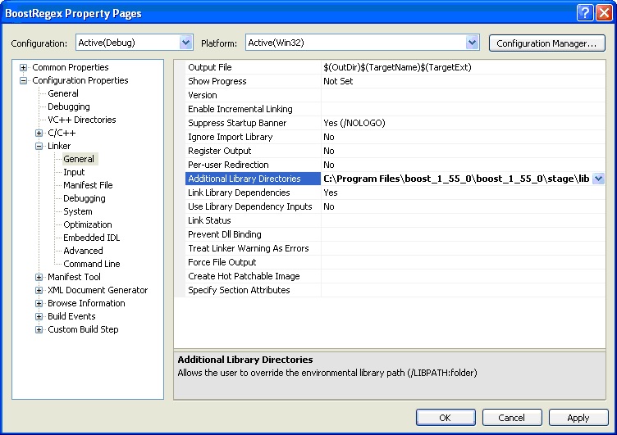This screenshot has height=435, width=617.
Task: Select General under Configuration Properties
Action: point(63,93)
